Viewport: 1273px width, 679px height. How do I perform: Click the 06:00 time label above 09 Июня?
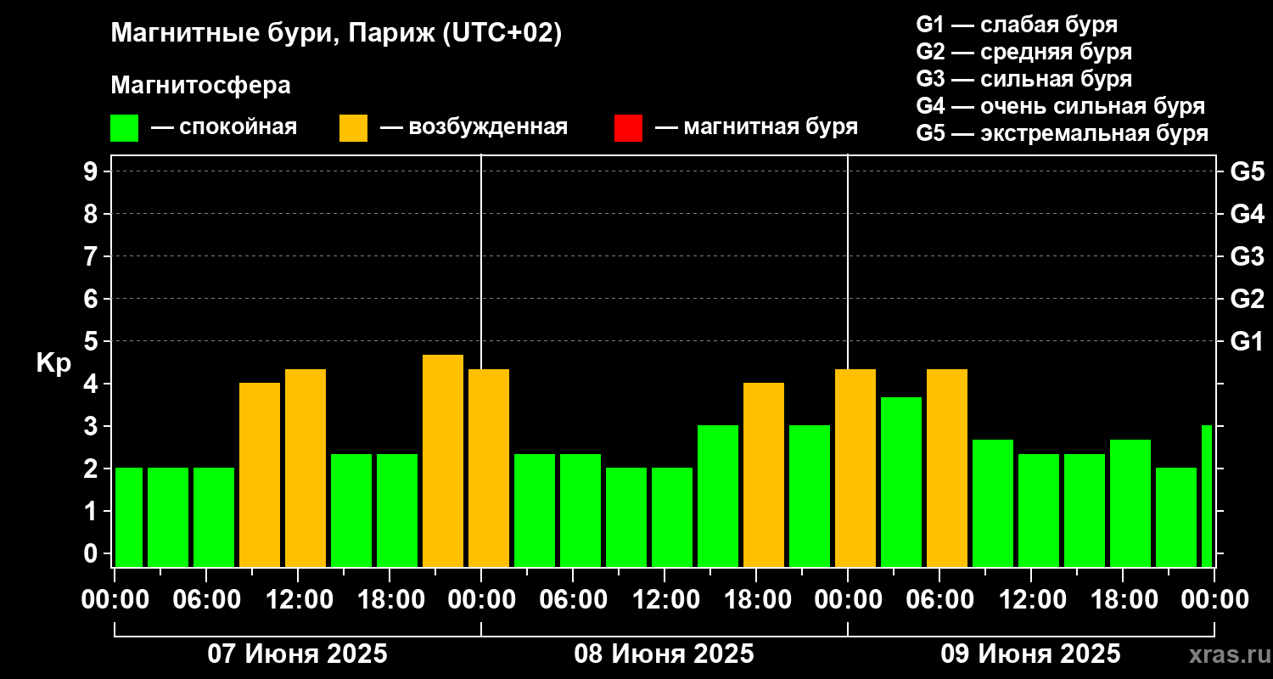click(x=940, y=599)
